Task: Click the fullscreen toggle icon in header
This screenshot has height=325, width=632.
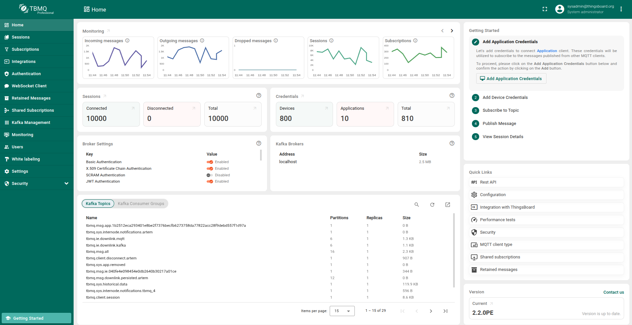Action: (545, 9)
